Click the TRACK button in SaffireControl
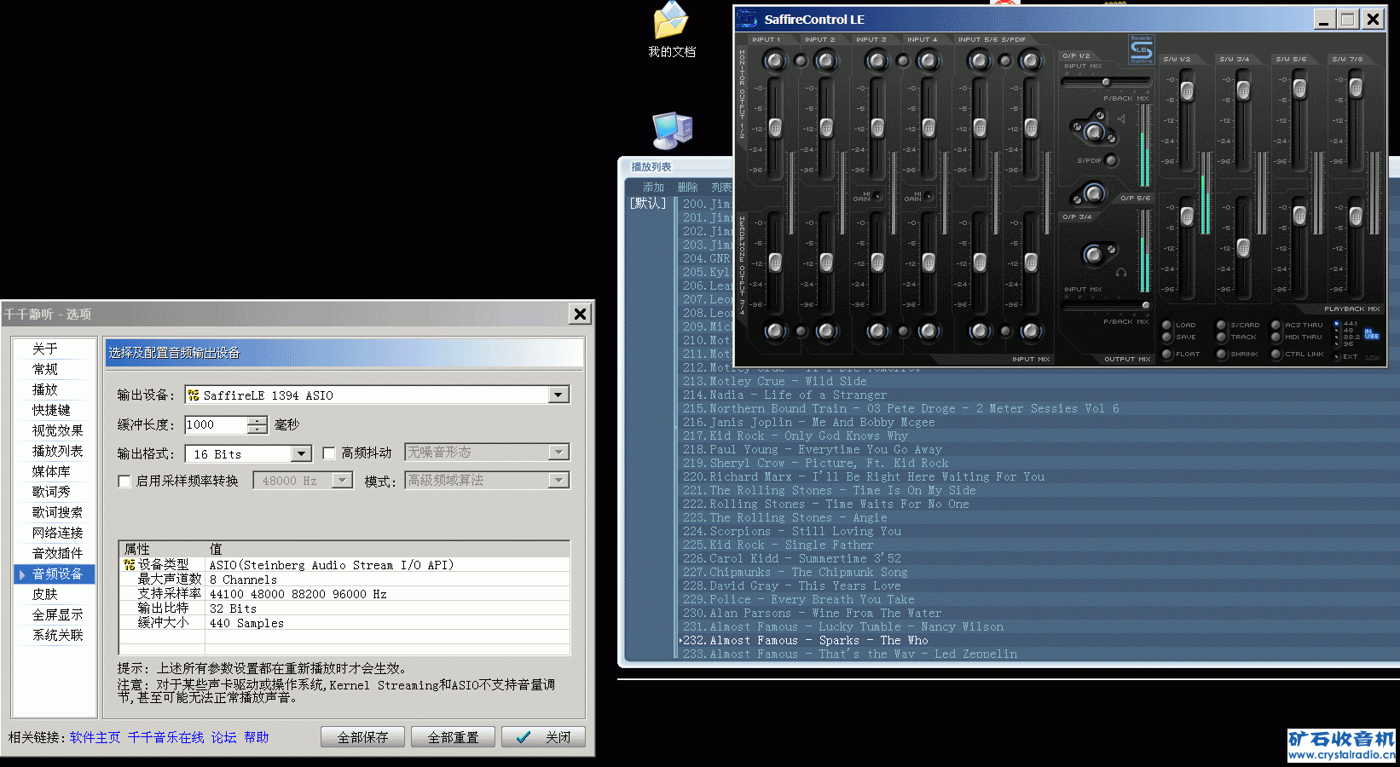The image size is (1400, 767). point(1222,337)
